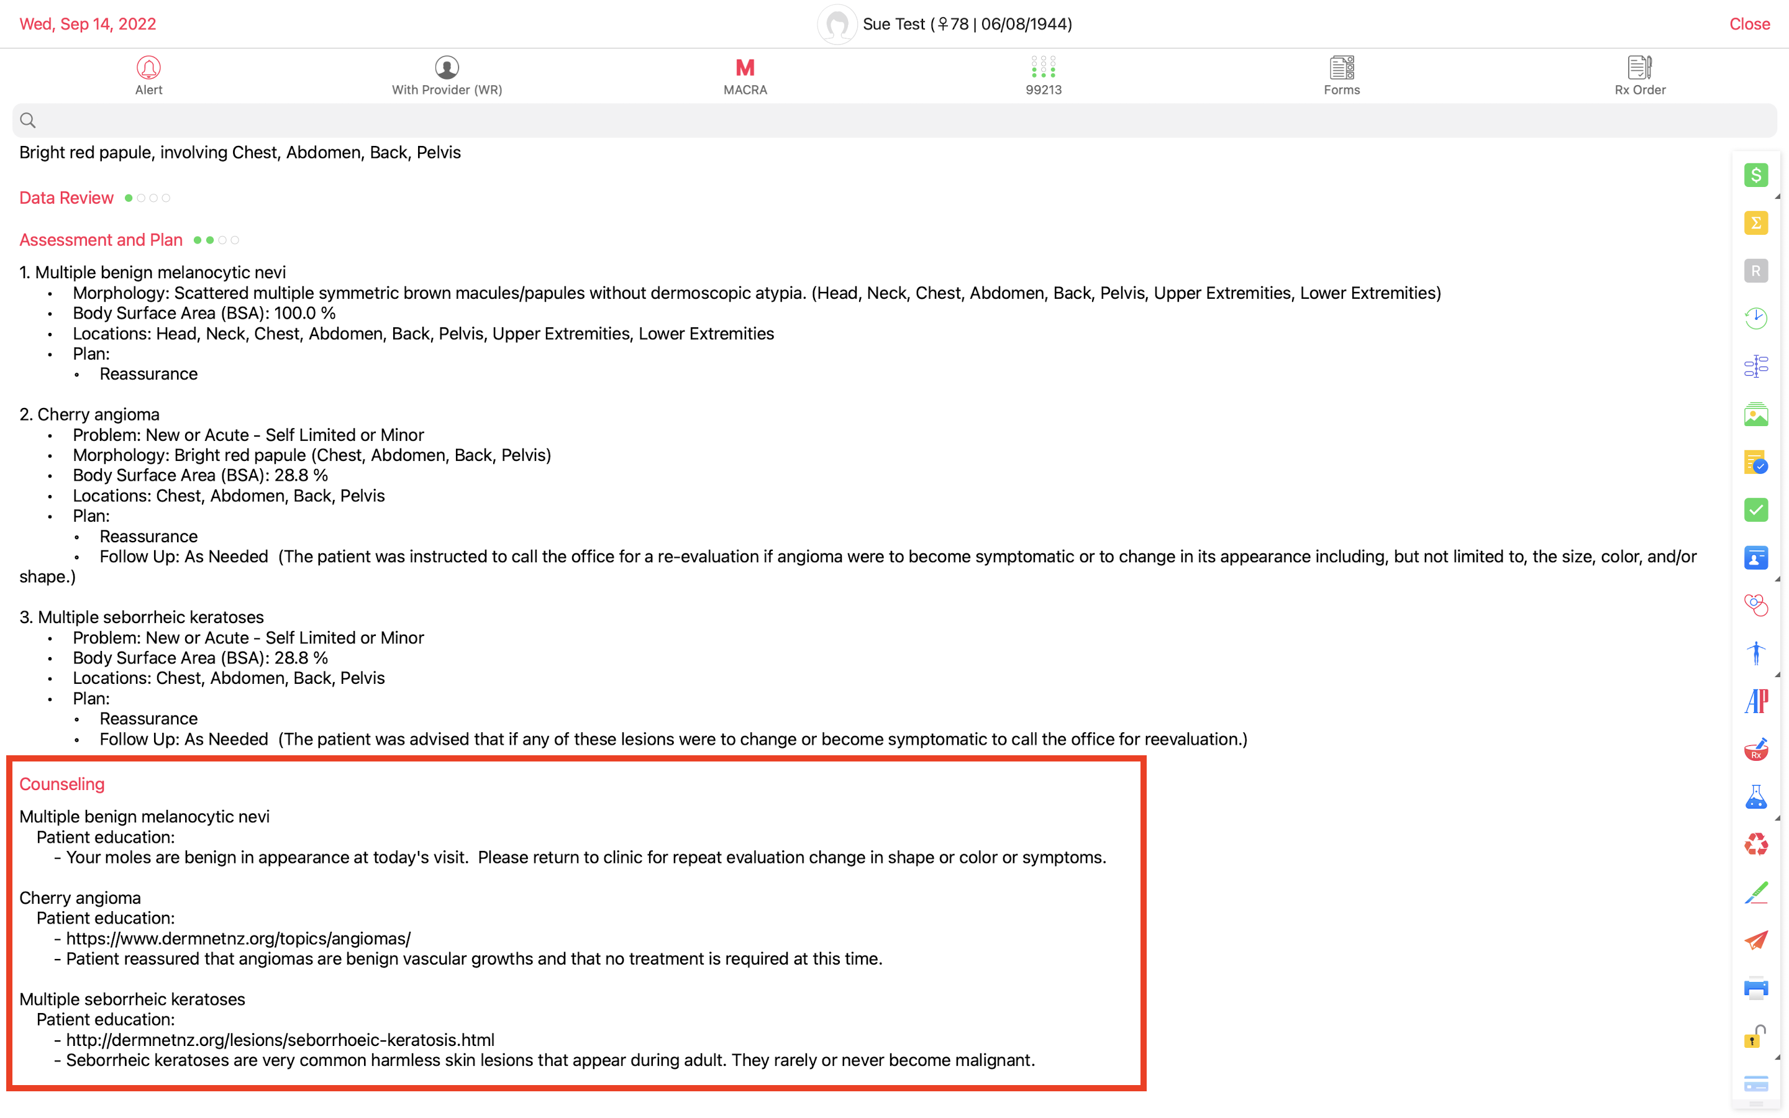Image resolution: width=1789 pixels, height=1118 pixels.
Task: Open the blue patient ID card icon
Action: pyautogui.click(x=1755, y=558)
